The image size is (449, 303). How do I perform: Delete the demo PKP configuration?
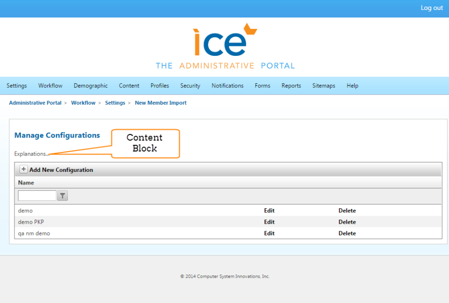click(x=347, y=222)
